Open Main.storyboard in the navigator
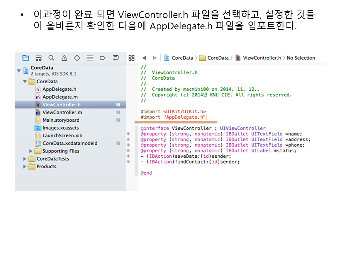The image size is (338, 254). 61,120
